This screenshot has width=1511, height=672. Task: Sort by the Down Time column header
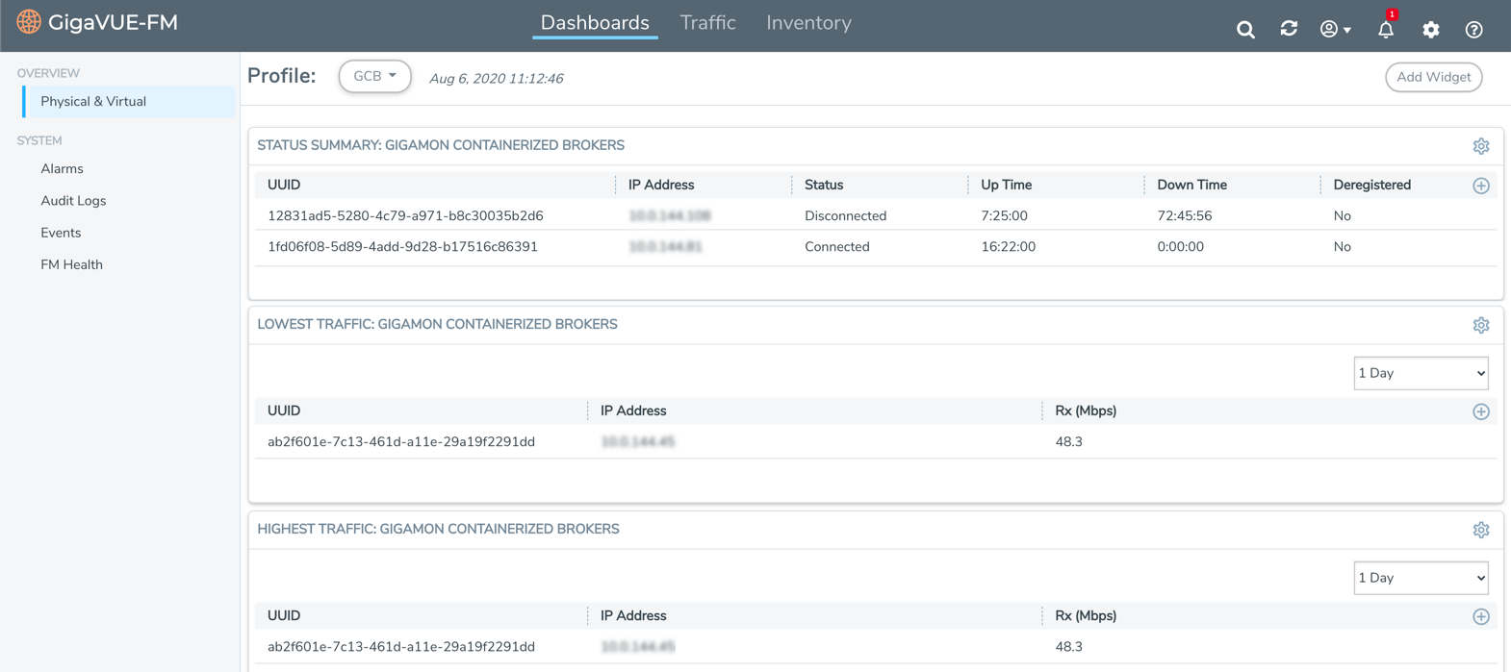1191,185
